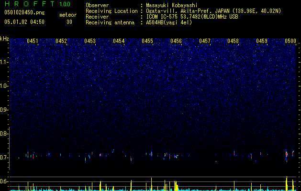
Task: Click the version number 1.00
Action: (x=65, y=4)
